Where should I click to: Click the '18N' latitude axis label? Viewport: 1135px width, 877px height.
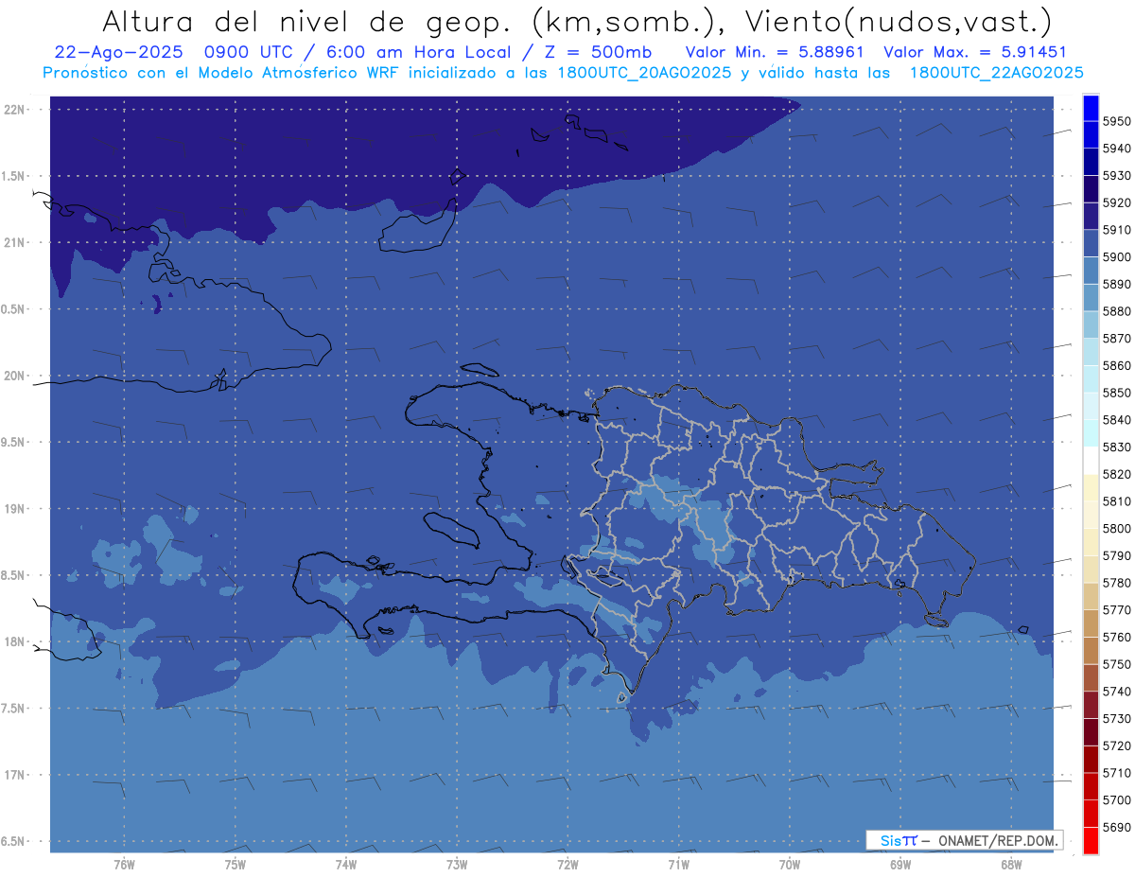coord(14,641)
